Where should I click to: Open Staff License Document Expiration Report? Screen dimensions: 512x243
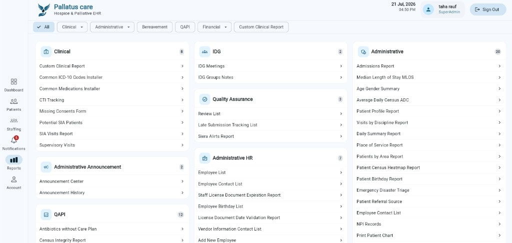coord(270,195)
